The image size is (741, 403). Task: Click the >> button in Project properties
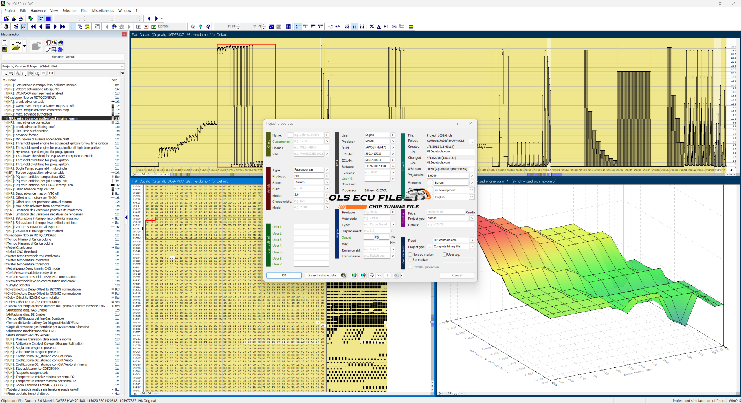tap(379, 275)
